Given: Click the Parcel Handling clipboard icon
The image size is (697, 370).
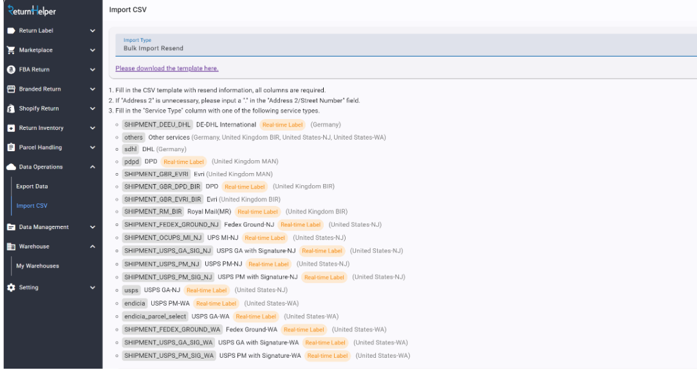Looking at the screenshot, I should [11, 147].
